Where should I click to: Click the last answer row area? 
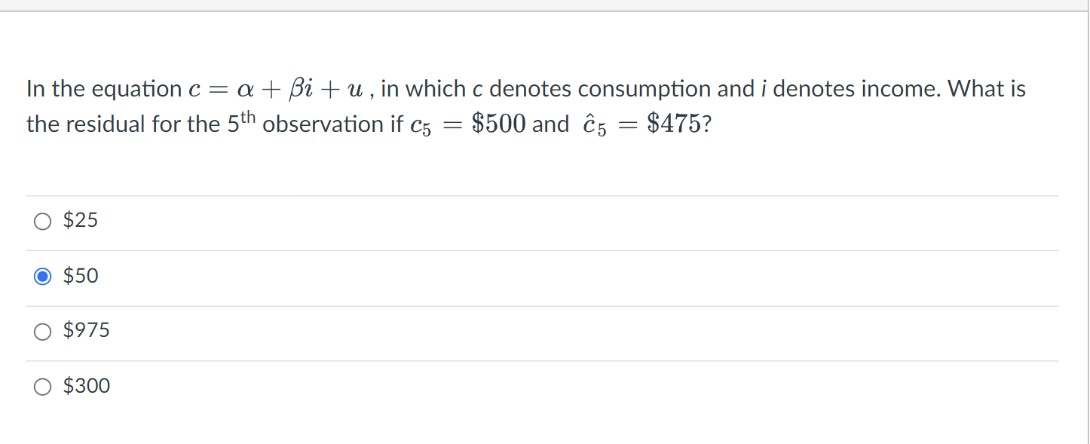click(528, 386)
